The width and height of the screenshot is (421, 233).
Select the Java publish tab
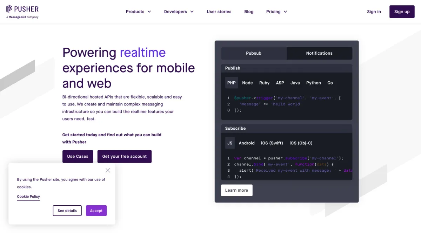tap(295, 83)
